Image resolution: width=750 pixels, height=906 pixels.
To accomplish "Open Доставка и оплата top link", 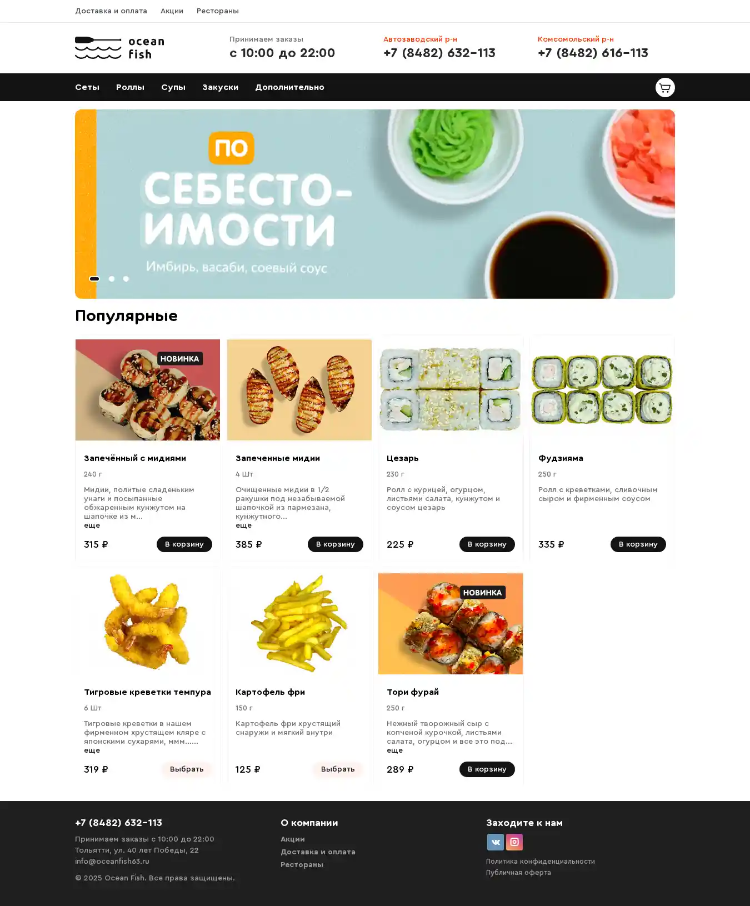I will click(111, 11).
